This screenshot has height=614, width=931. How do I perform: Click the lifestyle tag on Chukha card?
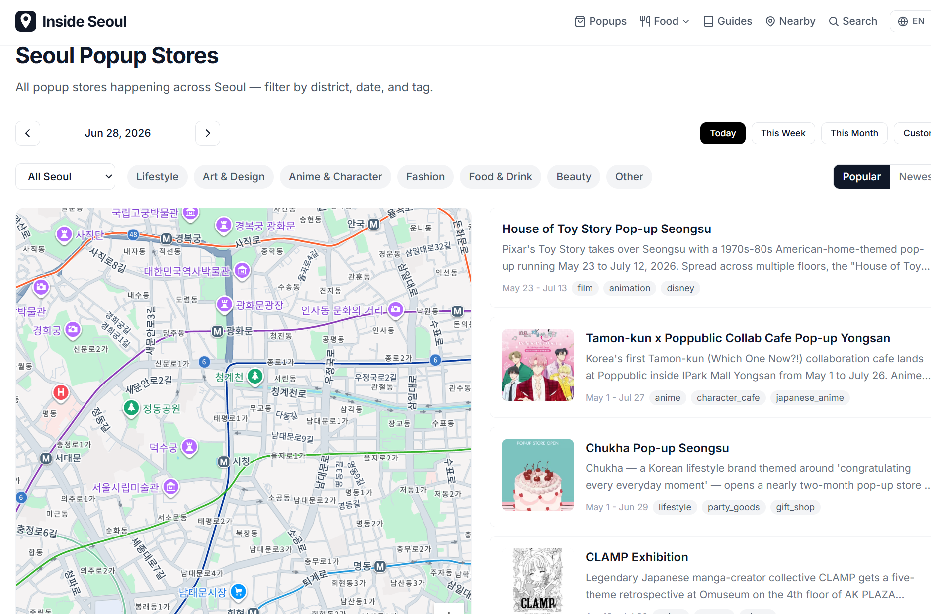675,507
